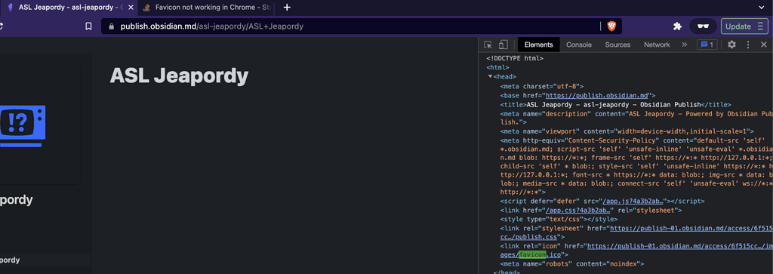Open the Extensions puzzle piece icon
Screen dimensions: 773x274
[677, 26]
